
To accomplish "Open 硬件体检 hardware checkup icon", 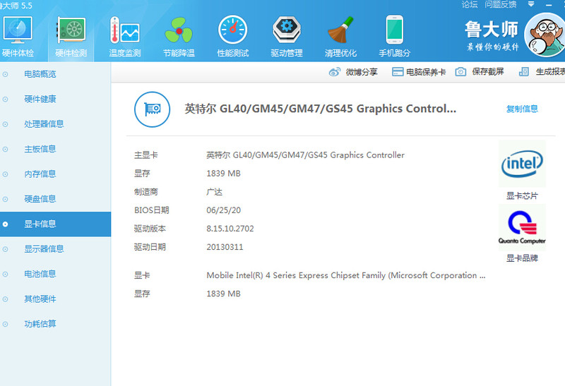I will point(17,30).
